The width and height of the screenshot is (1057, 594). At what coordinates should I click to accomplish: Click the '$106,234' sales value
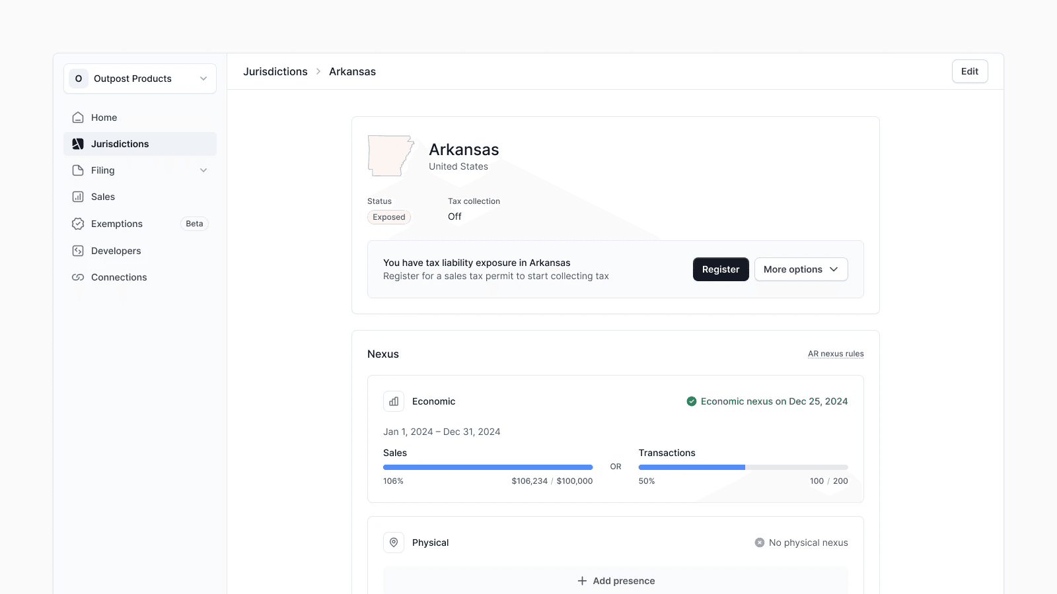pos(529,481)
